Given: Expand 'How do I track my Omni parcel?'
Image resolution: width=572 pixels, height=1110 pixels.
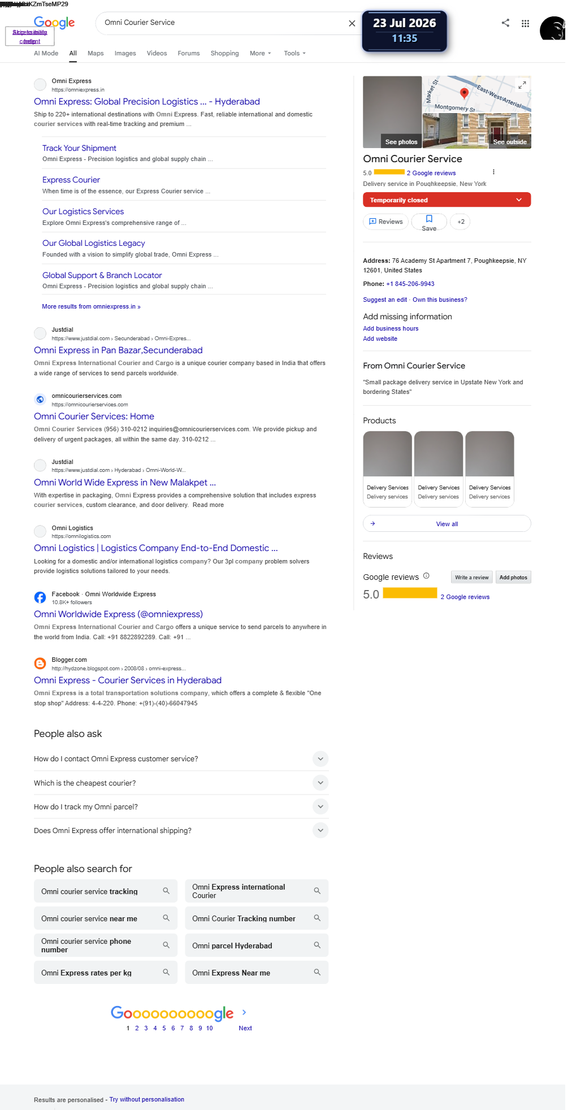Looking at the screenshot, I should 320,807.
